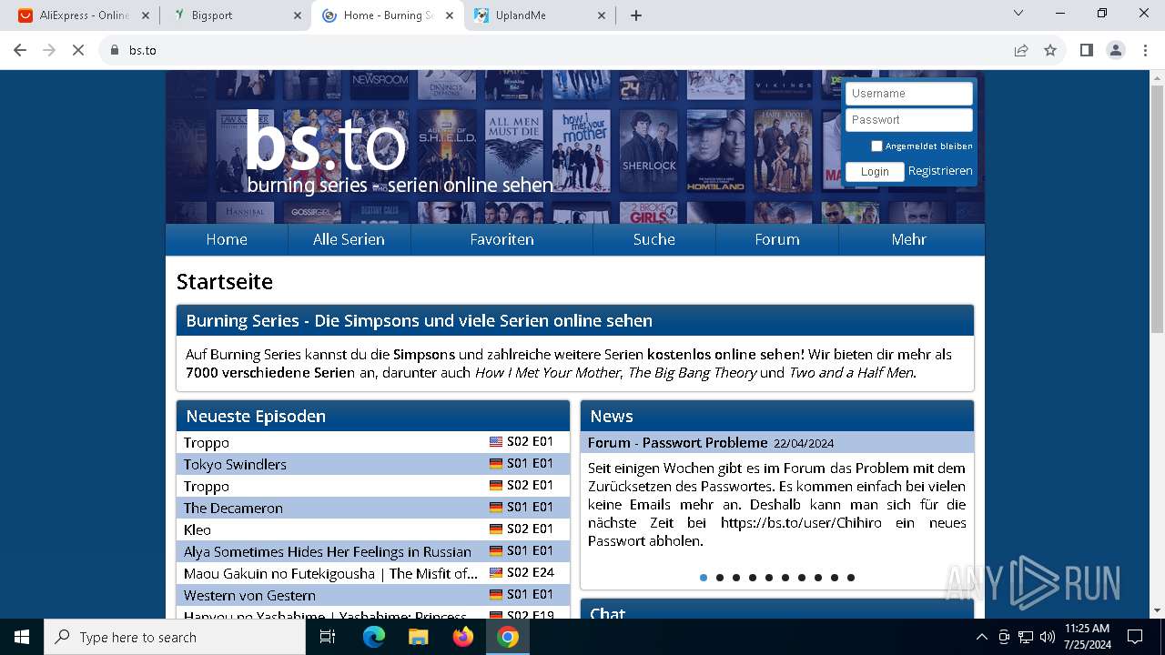This screenshot has height=655, width=1165.
Task: Toggle the browser side panel
Action: (1086, 50)
